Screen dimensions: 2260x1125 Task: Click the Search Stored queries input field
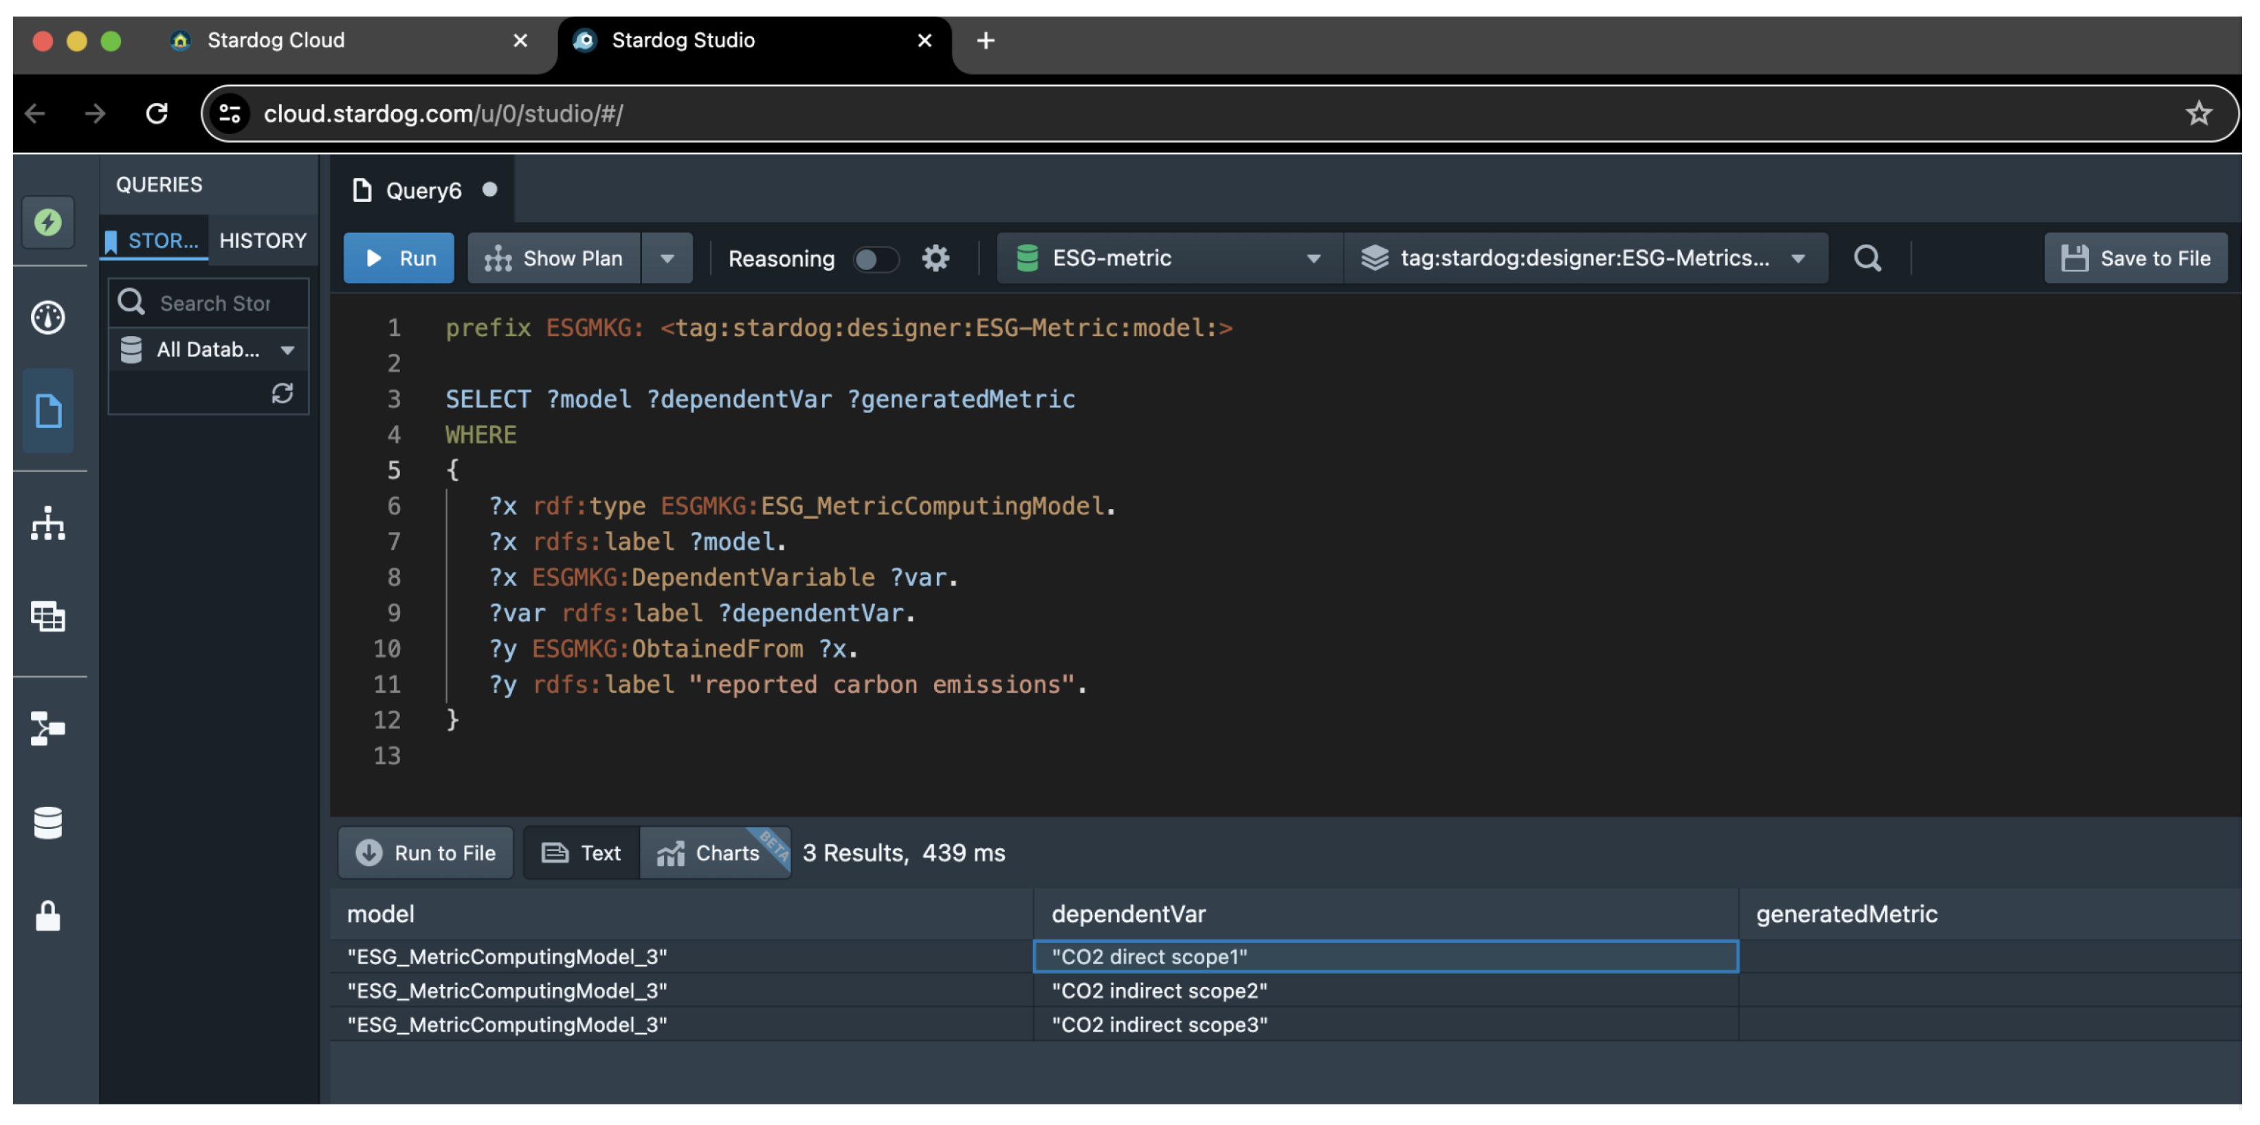[x=215, y=303]
